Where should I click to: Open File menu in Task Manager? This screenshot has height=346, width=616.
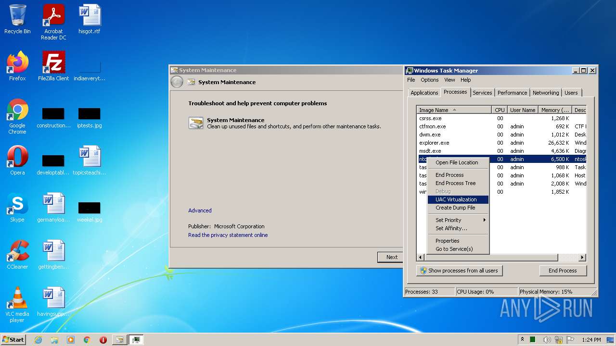(411, 80)
